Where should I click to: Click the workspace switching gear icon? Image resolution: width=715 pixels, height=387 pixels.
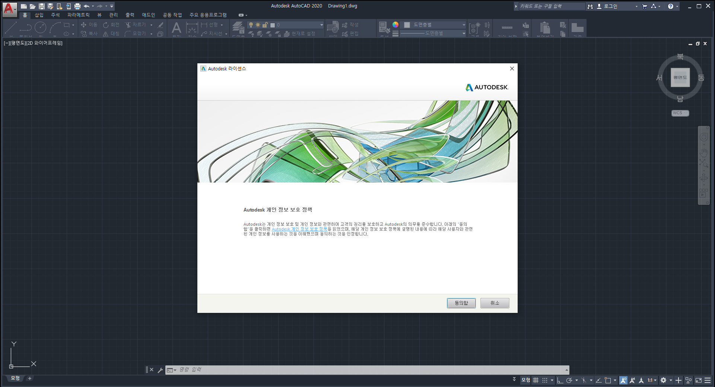663,380
